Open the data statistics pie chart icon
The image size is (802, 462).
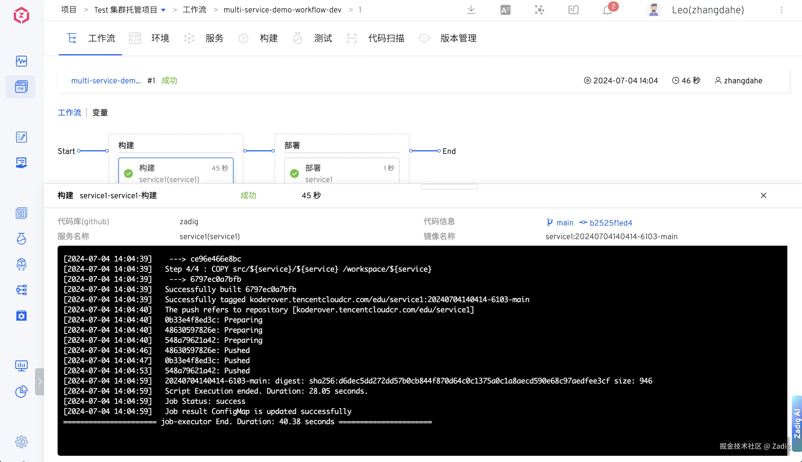click(21, 391)
